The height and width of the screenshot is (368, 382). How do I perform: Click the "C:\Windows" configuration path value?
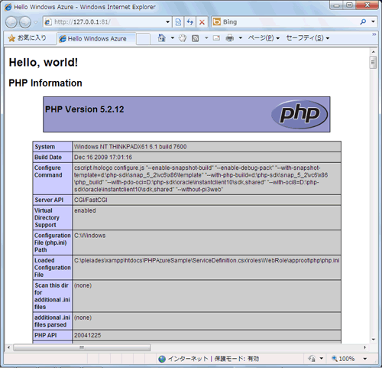pos(89,236)
